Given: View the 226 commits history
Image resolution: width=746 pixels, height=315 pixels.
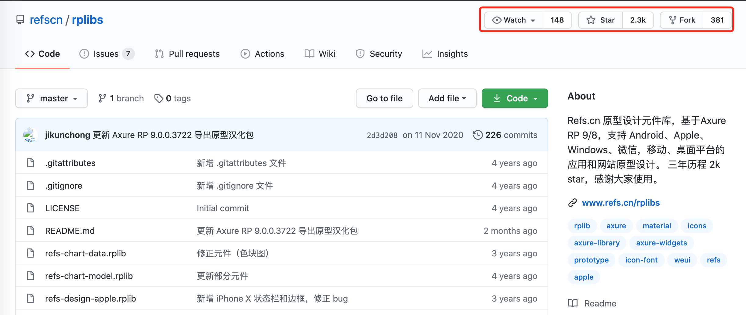Looking at the screenshot, I should (505, 135).
